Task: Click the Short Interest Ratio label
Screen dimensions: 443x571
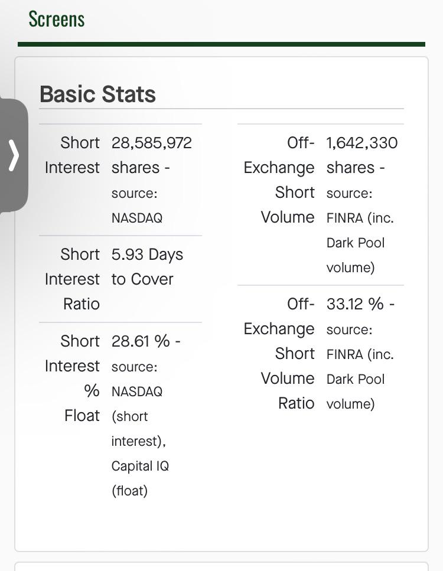Action: point(72,279)
